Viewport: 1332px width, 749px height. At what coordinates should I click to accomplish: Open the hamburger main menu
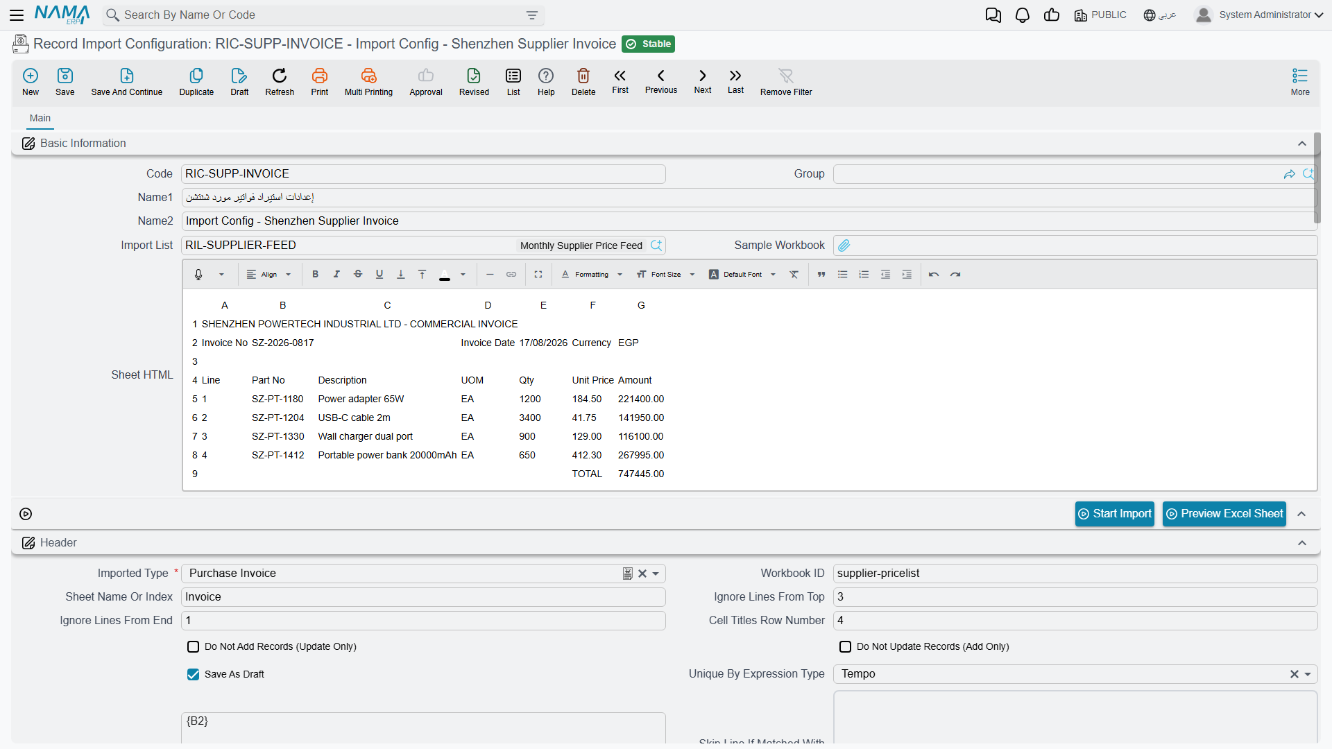click(17, 15)
